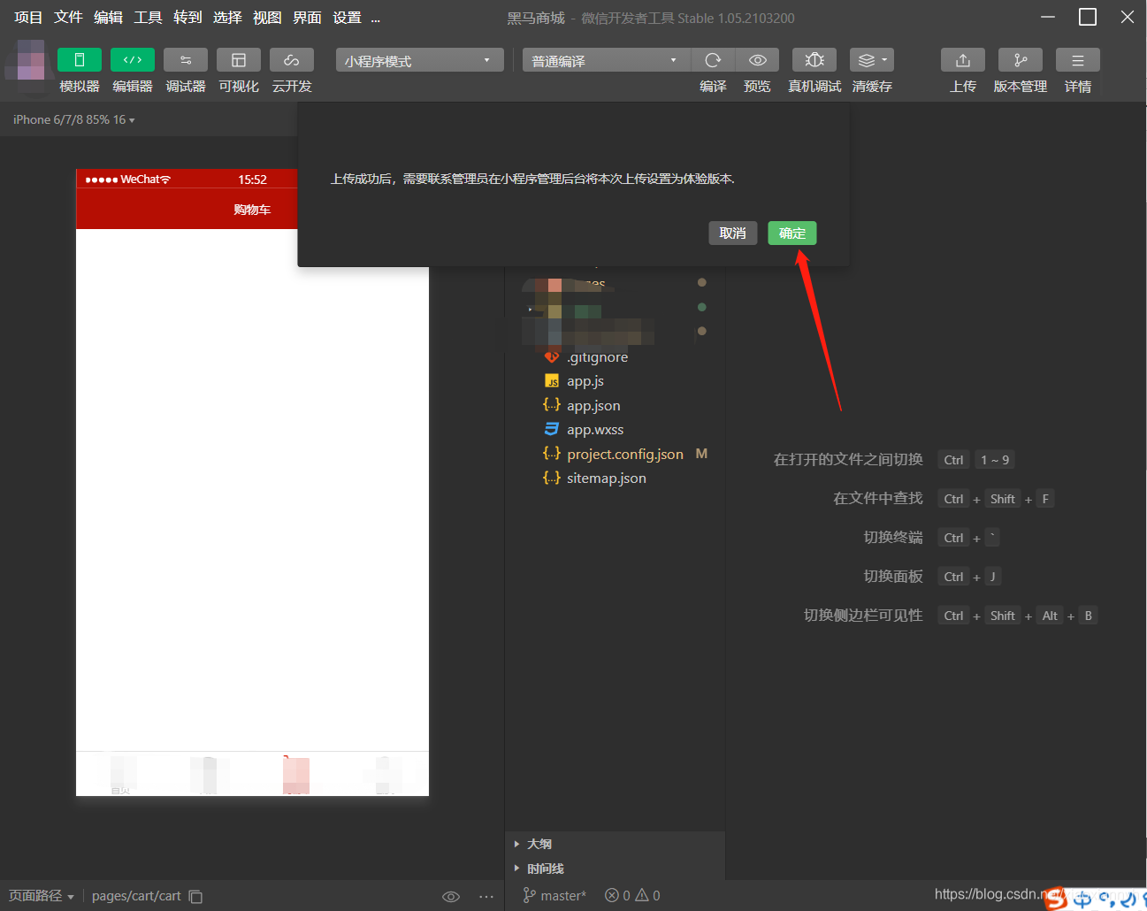Click the 模拟器 label
Viewport: 1147px width, 911px height.
pos(80,86)
